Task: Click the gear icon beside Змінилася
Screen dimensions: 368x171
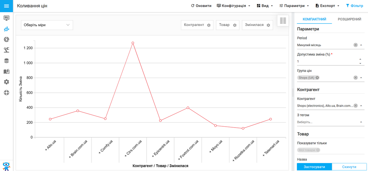Action: (268, 25)
